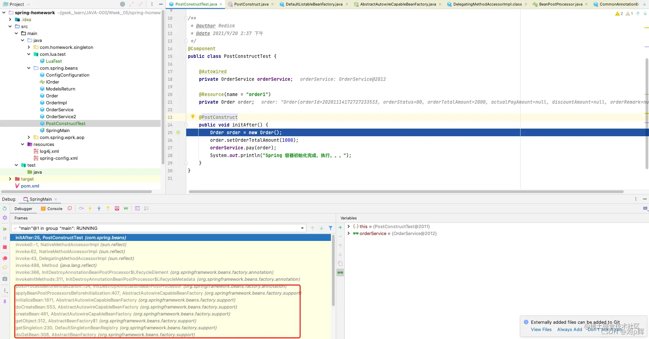
Task: Click the Always Add link in notification
Action: pyautogui.click(x=569, y=329)
